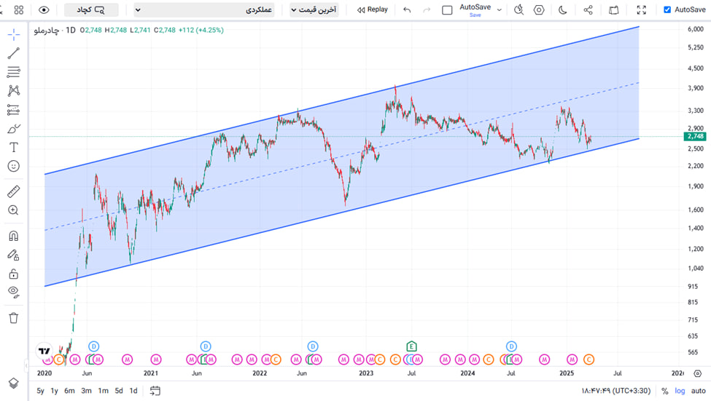
Task: Switch to the 6m time range
Action: click(x=69, y=391)
